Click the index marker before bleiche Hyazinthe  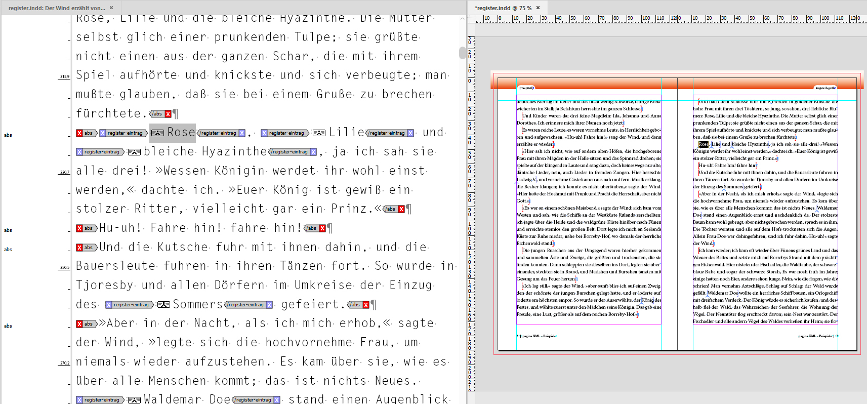[x=134, y=152]
